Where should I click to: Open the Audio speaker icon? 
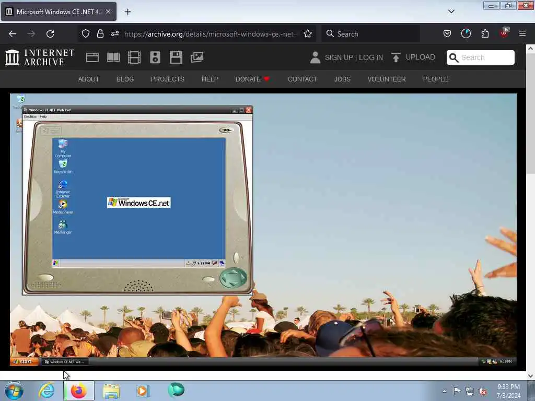pyautogui.click(x=155, y=57)
